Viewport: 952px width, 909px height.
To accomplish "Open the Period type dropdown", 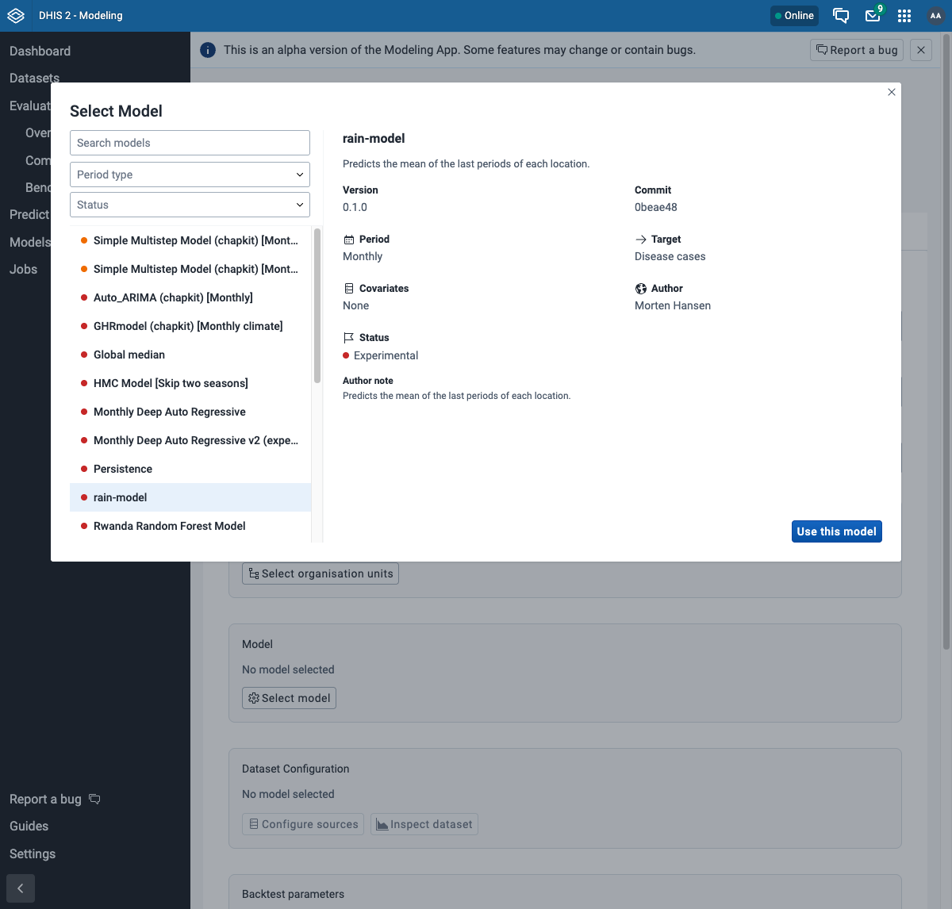I will point(190,175).
